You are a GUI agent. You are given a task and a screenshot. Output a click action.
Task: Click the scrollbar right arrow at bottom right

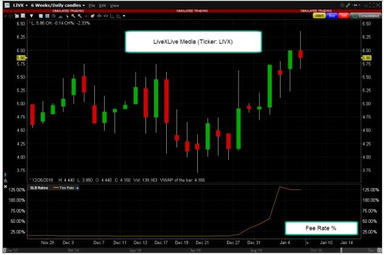pyautogui.click(x=380, y=250)
